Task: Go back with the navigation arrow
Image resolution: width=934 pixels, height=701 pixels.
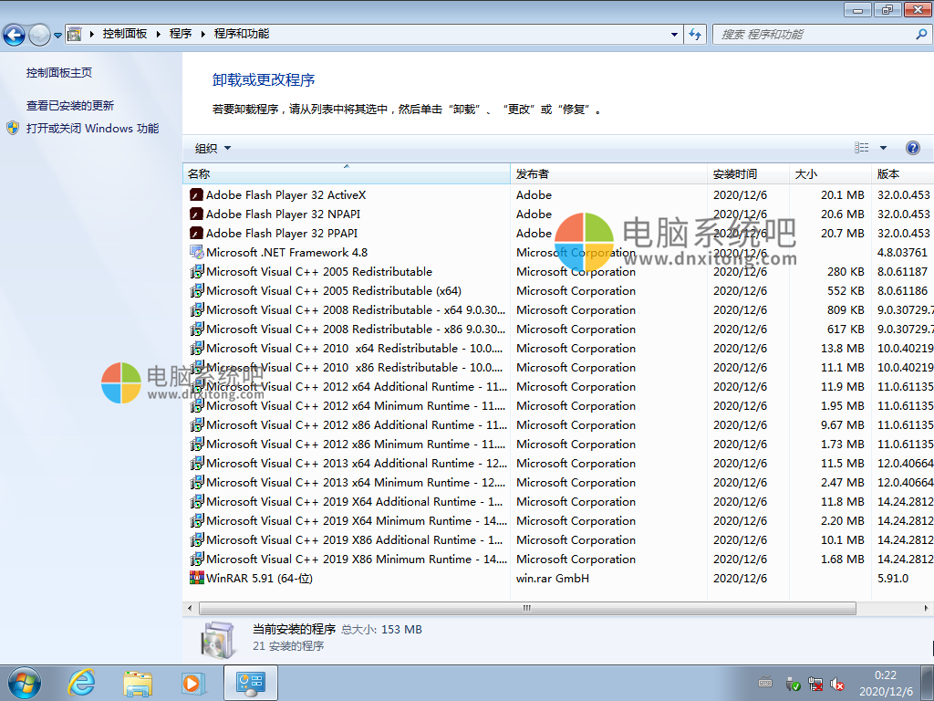Action: 16,33
